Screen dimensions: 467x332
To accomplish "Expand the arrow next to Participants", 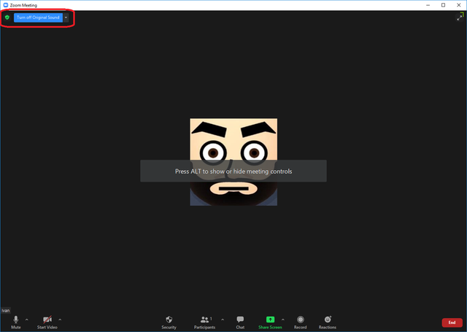I will [x=222, y=319].
